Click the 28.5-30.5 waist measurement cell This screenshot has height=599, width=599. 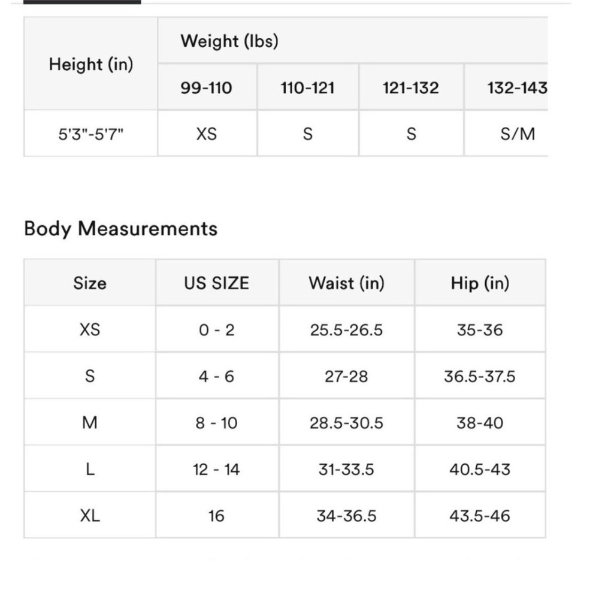click(346, 422)
